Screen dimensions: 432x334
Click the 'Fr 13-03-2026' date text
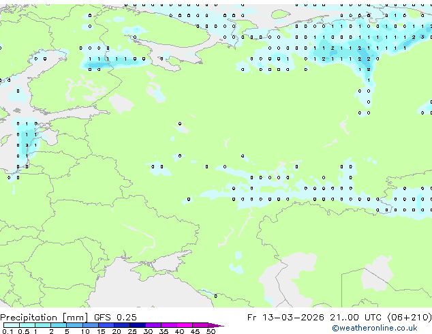tap(286, 318)
